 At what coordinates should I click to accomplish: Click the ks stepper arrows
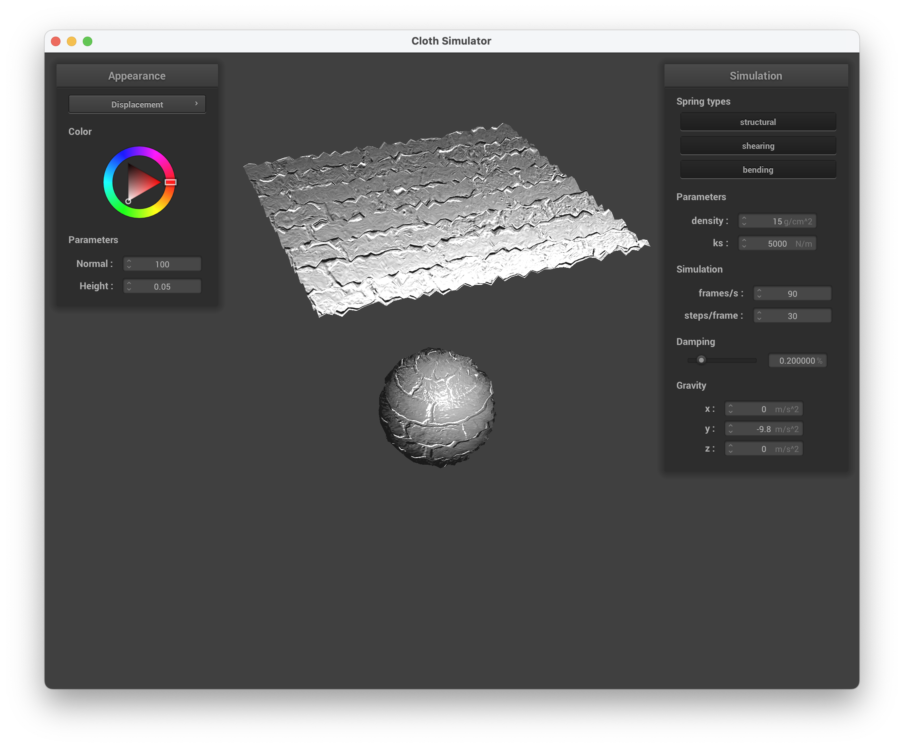[x=744, y=243]
